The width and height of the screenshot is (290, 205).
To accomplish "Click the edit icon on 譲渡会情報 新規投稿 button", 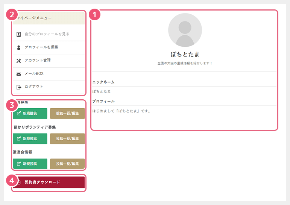I will 19,164.
